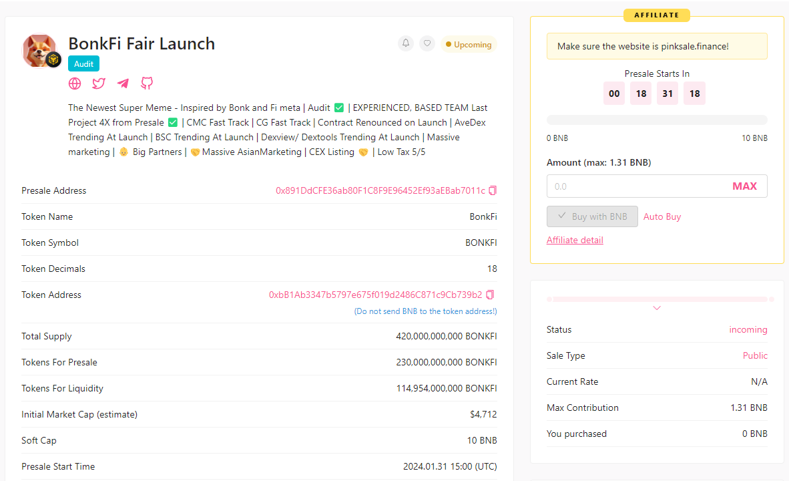Click the Token Symbol BONKFI value

click(x=481, y=243)
